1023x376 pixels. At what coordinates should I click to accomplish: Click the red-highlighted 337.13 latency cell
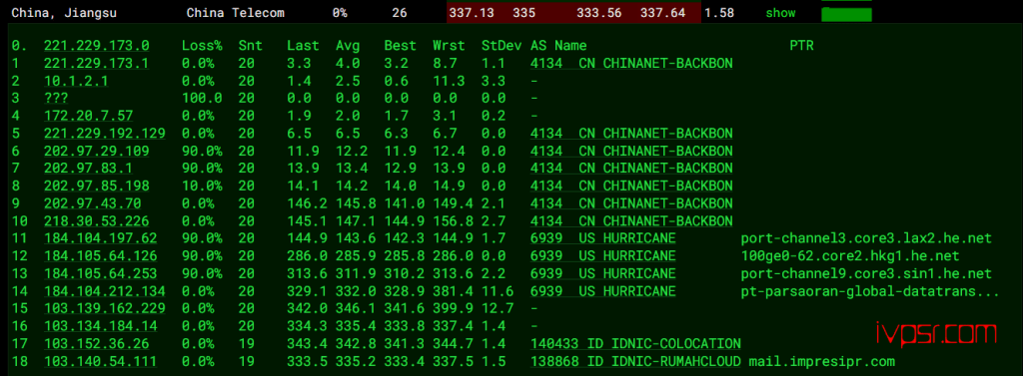(472, 13)
